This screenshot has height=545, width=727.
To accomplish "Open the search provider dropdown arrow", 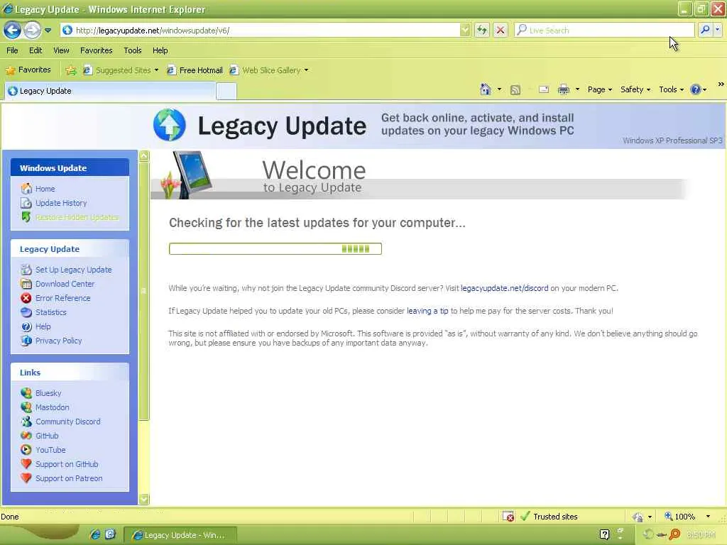I will 717,30.
